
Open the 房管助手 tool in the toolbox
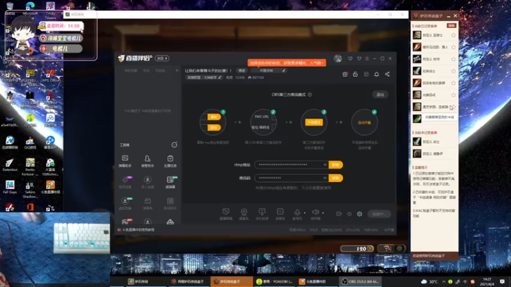pos(148,161)
